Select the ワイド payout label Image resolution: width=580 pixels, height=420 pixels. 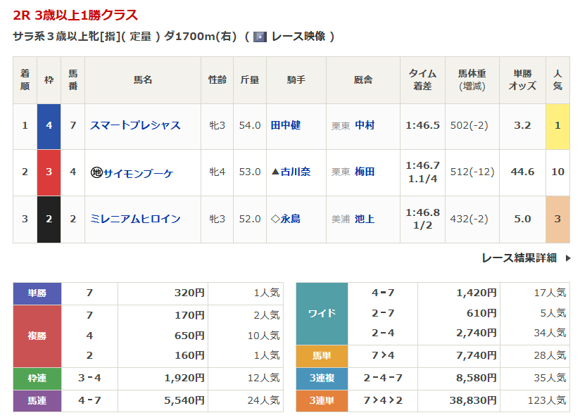(322, 313)
